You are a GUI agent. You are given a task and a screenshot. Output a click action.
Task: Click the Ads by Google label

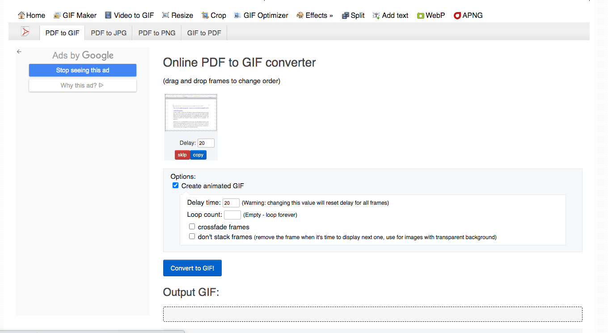point(83,55)
